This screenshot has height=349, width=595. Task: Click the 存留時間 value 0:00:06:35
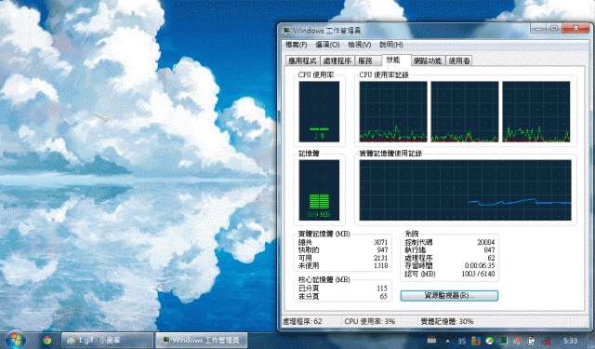pyautogui.click(x=480, y=266)
